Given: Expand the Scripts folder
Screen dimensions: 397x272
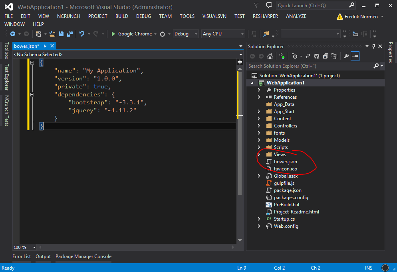Looking at the screenshot, I should [259, 147].
